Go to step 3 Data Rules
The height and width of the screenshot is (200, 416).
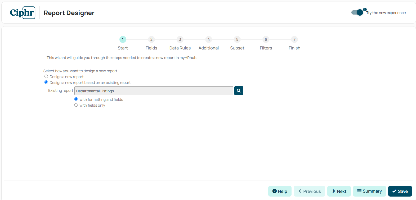coord(180,39)
